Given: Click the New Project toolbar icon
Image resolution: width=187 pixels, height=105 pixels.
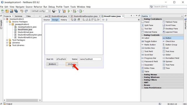Looking at the screenshot, I should pos(7,11).
